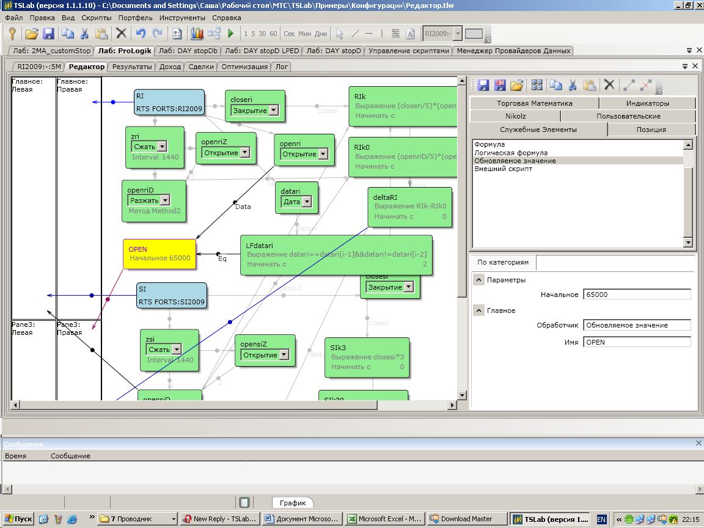
Task: Cut with scissors in editor panel toolbar
Action: point(573,85)
